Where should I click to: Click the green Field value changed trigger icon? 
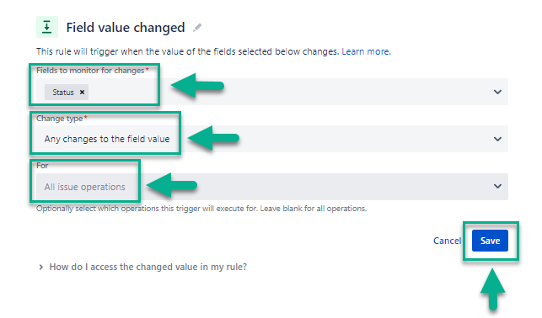tap(47, 27)
